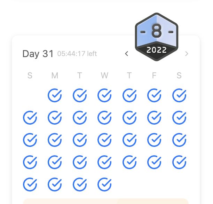Open the check for Saturday the 27th
This screenshot has width=213, height=204.
(179, 162)
